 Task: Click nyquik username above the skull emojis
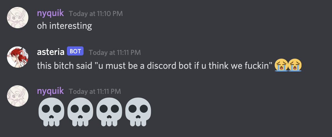click(x=50, y=91)
